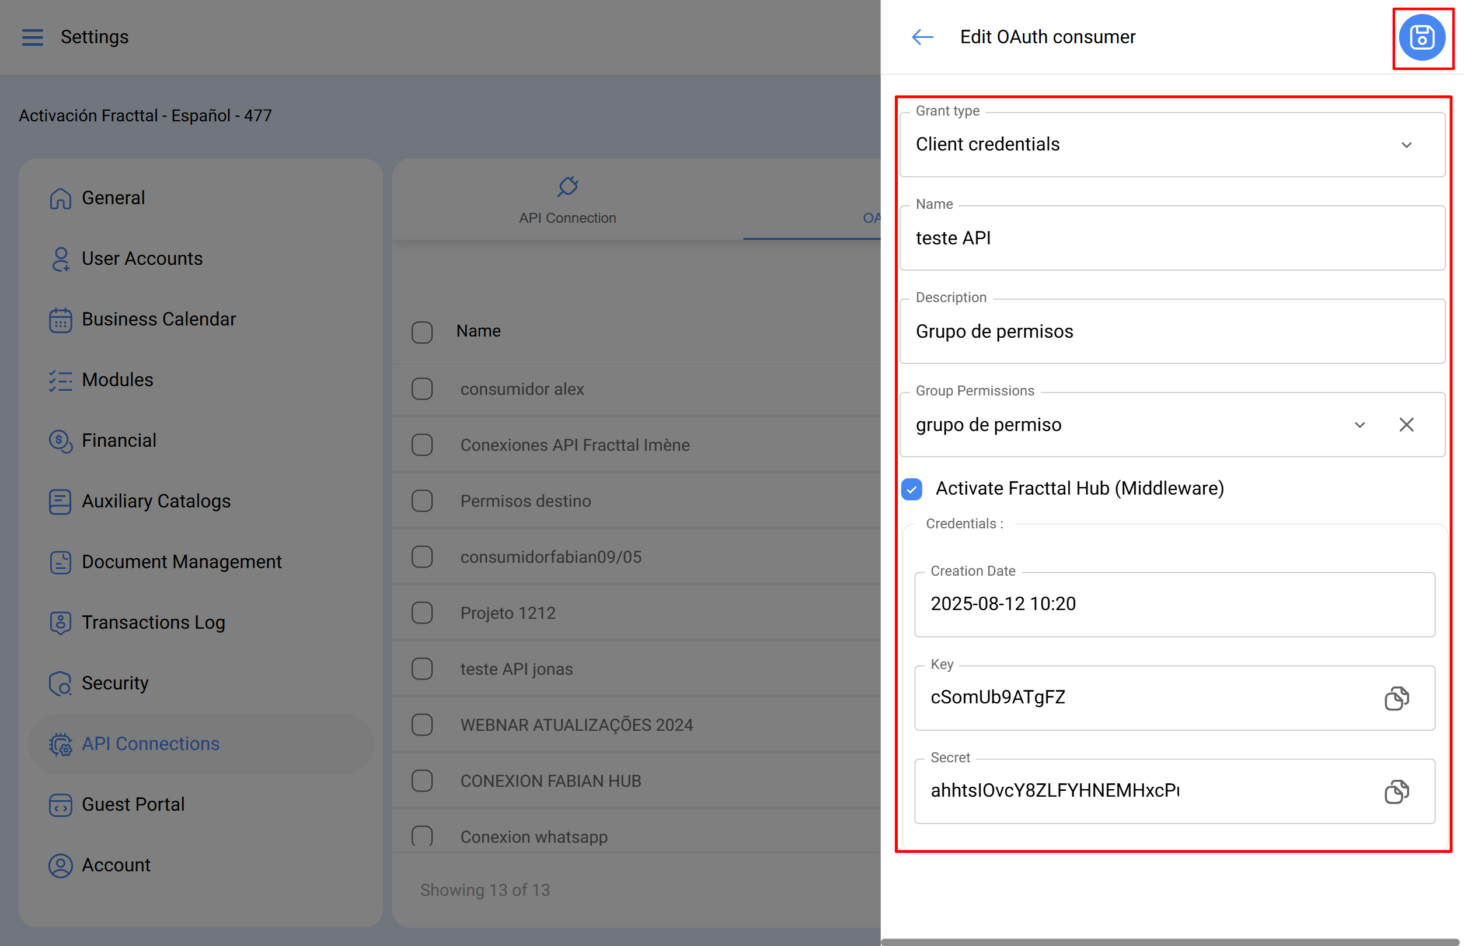This screenshot has width=1464, height=946.
Task: Click the Security shield icon
Action: pos(60,683)
